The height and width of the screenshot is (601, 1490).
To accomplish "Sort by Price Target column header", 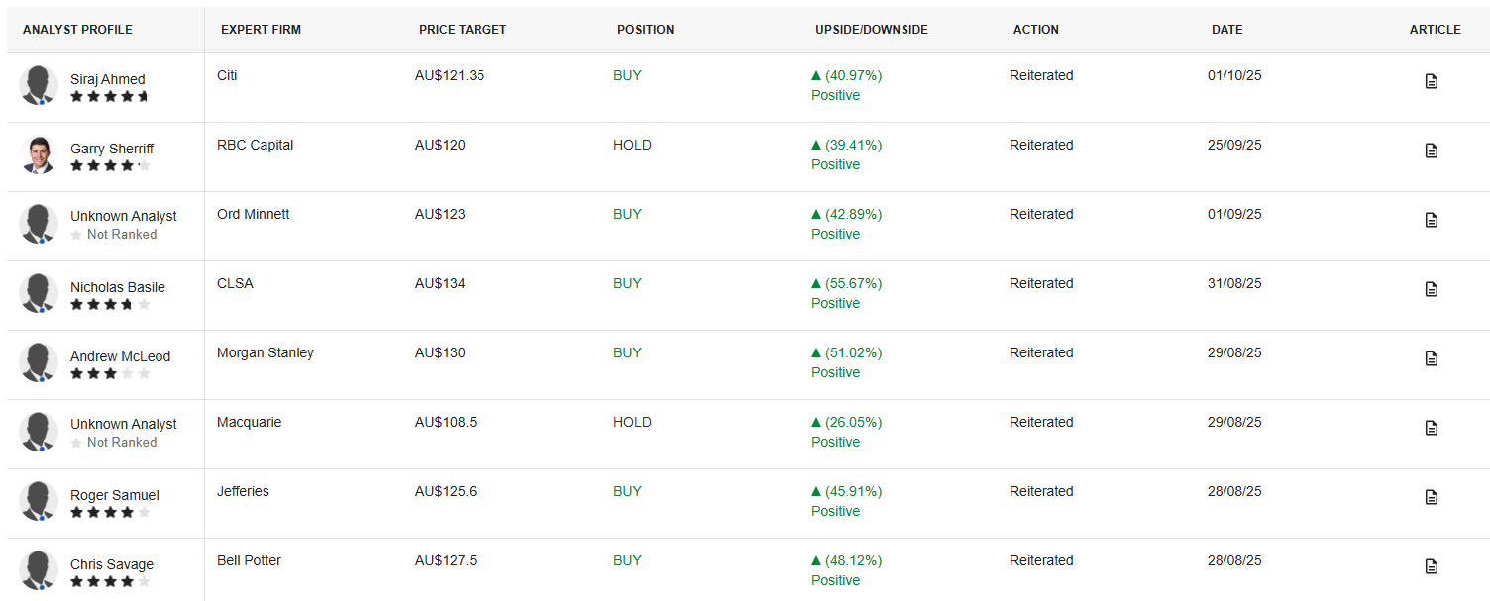I will 462,30.
